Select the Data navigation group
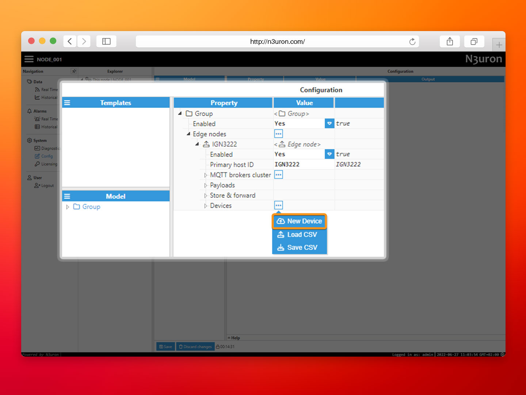Image resolution: width=526 pixels, height=395 pixels. pyautogui.click(x=35, y=82)
